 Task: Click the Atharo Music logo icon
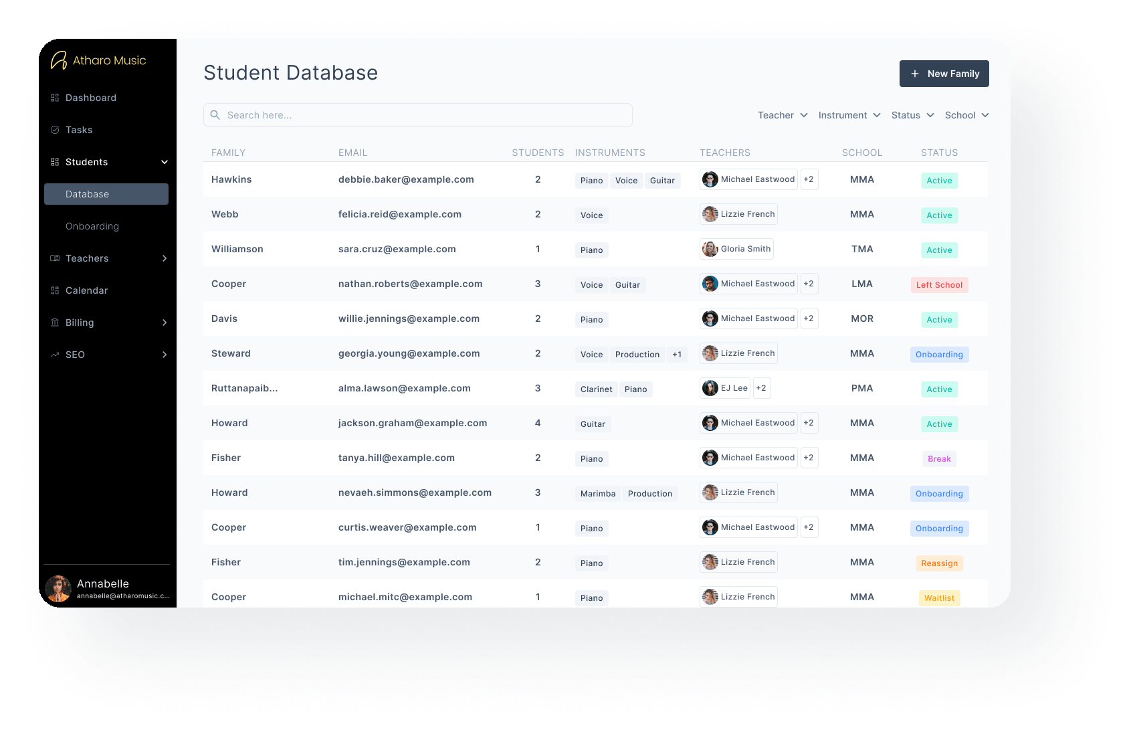click(x=59, y=61)
